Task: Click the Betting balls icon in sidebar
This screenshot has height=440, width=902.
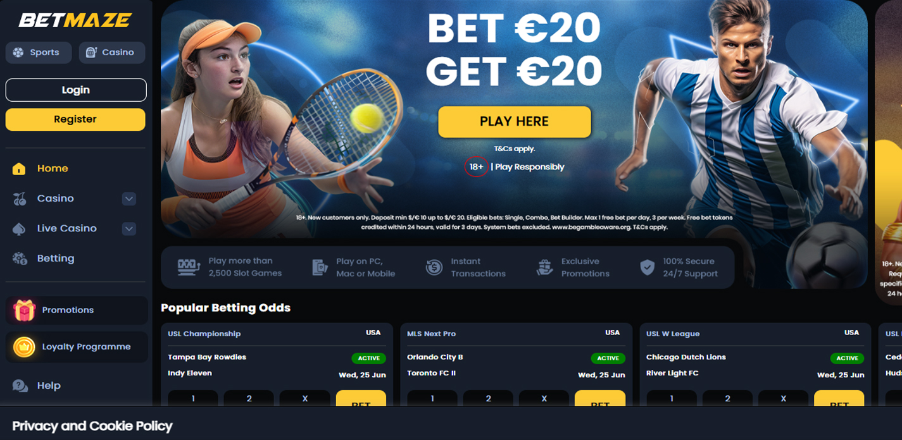Action: point(20,259)
